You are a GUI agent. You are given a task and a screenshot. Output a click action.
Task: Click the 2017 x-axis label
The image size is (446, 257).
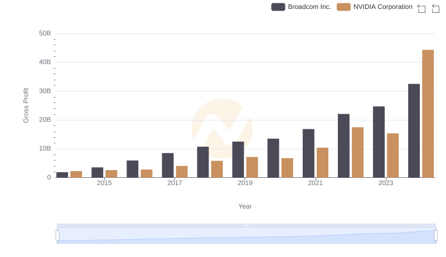pyautogui.click(x=174, y=183)
